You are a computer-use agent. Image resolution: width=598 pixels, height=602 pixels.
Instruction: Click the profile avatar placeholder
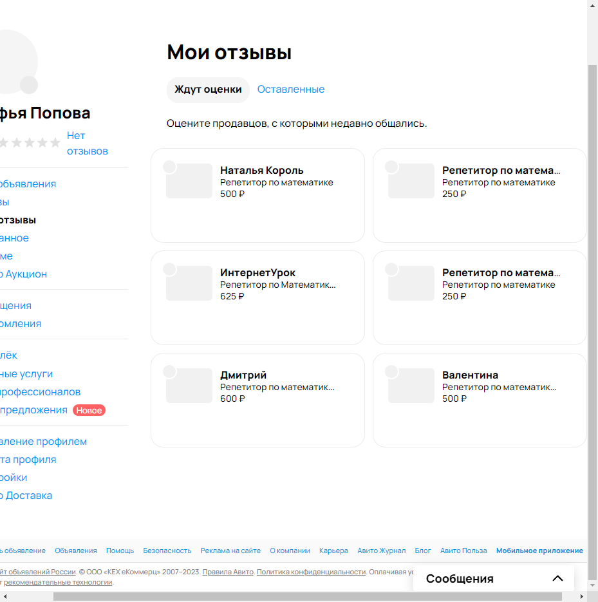(x=19, y=62)
